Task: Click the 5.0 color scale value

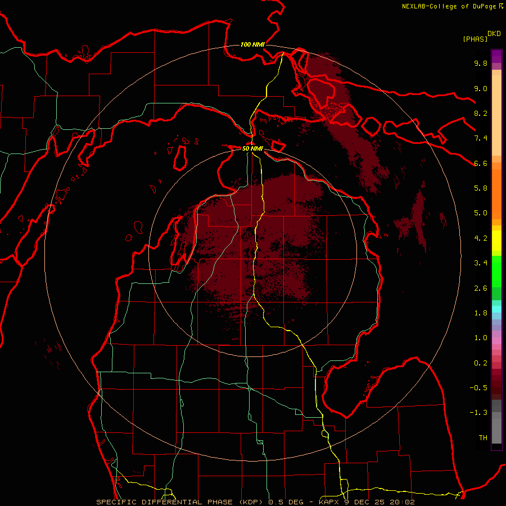Action: (481, 213)
